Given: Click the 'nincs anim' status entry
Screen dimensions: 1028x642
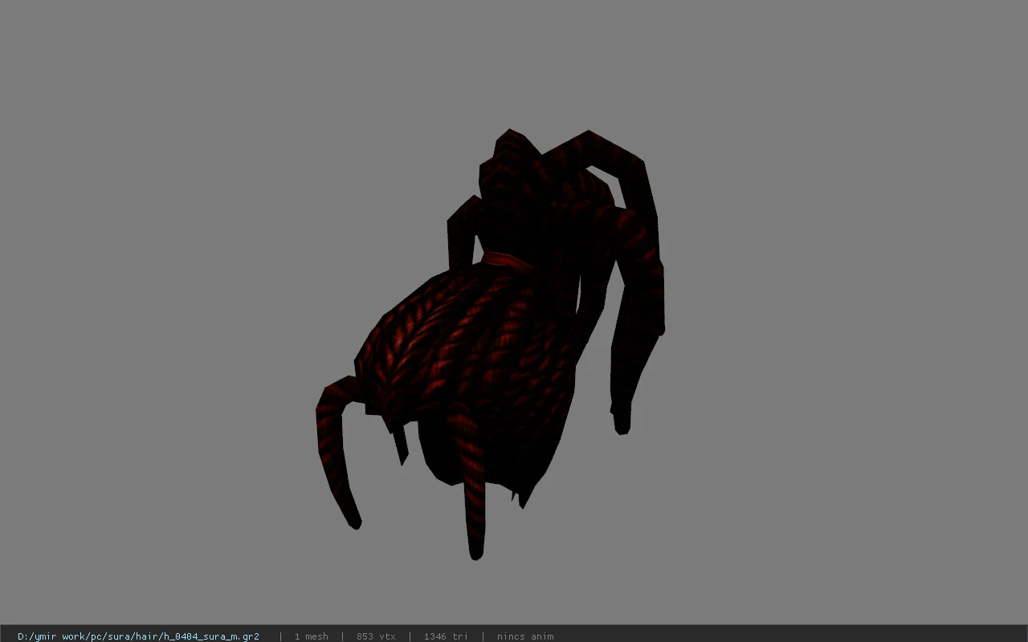Looking at the screenshot, I should pyautogui.click(x=525, y=636).
